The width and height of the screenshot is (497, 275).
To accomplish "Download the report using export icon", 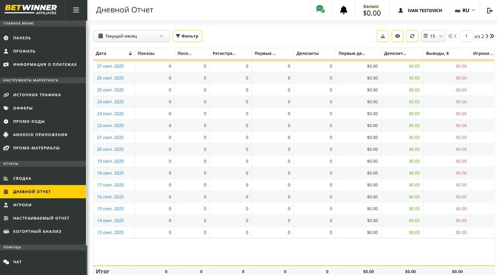I will 383,36.
